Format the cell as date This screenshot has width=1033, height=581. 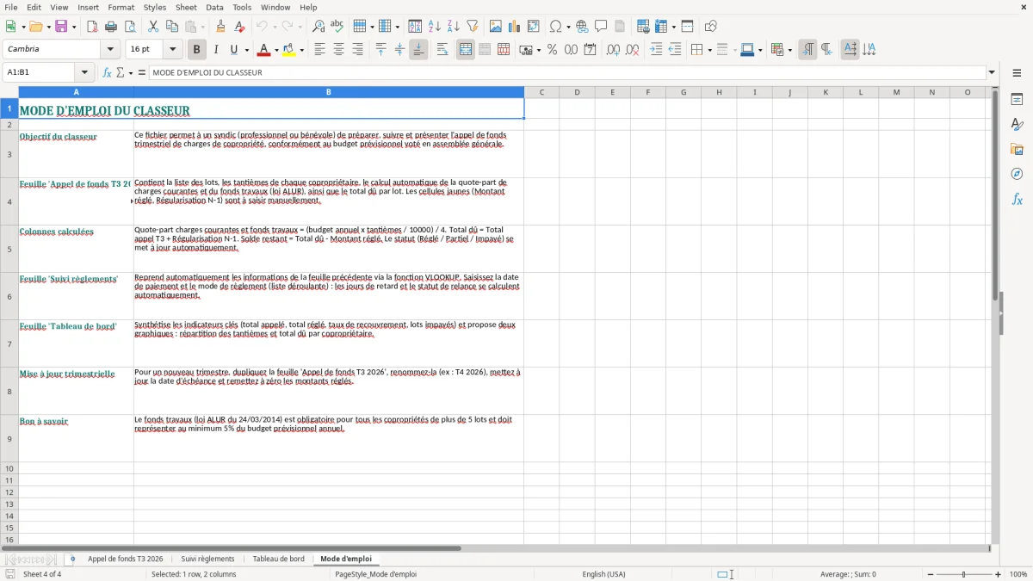coord(591,50)
